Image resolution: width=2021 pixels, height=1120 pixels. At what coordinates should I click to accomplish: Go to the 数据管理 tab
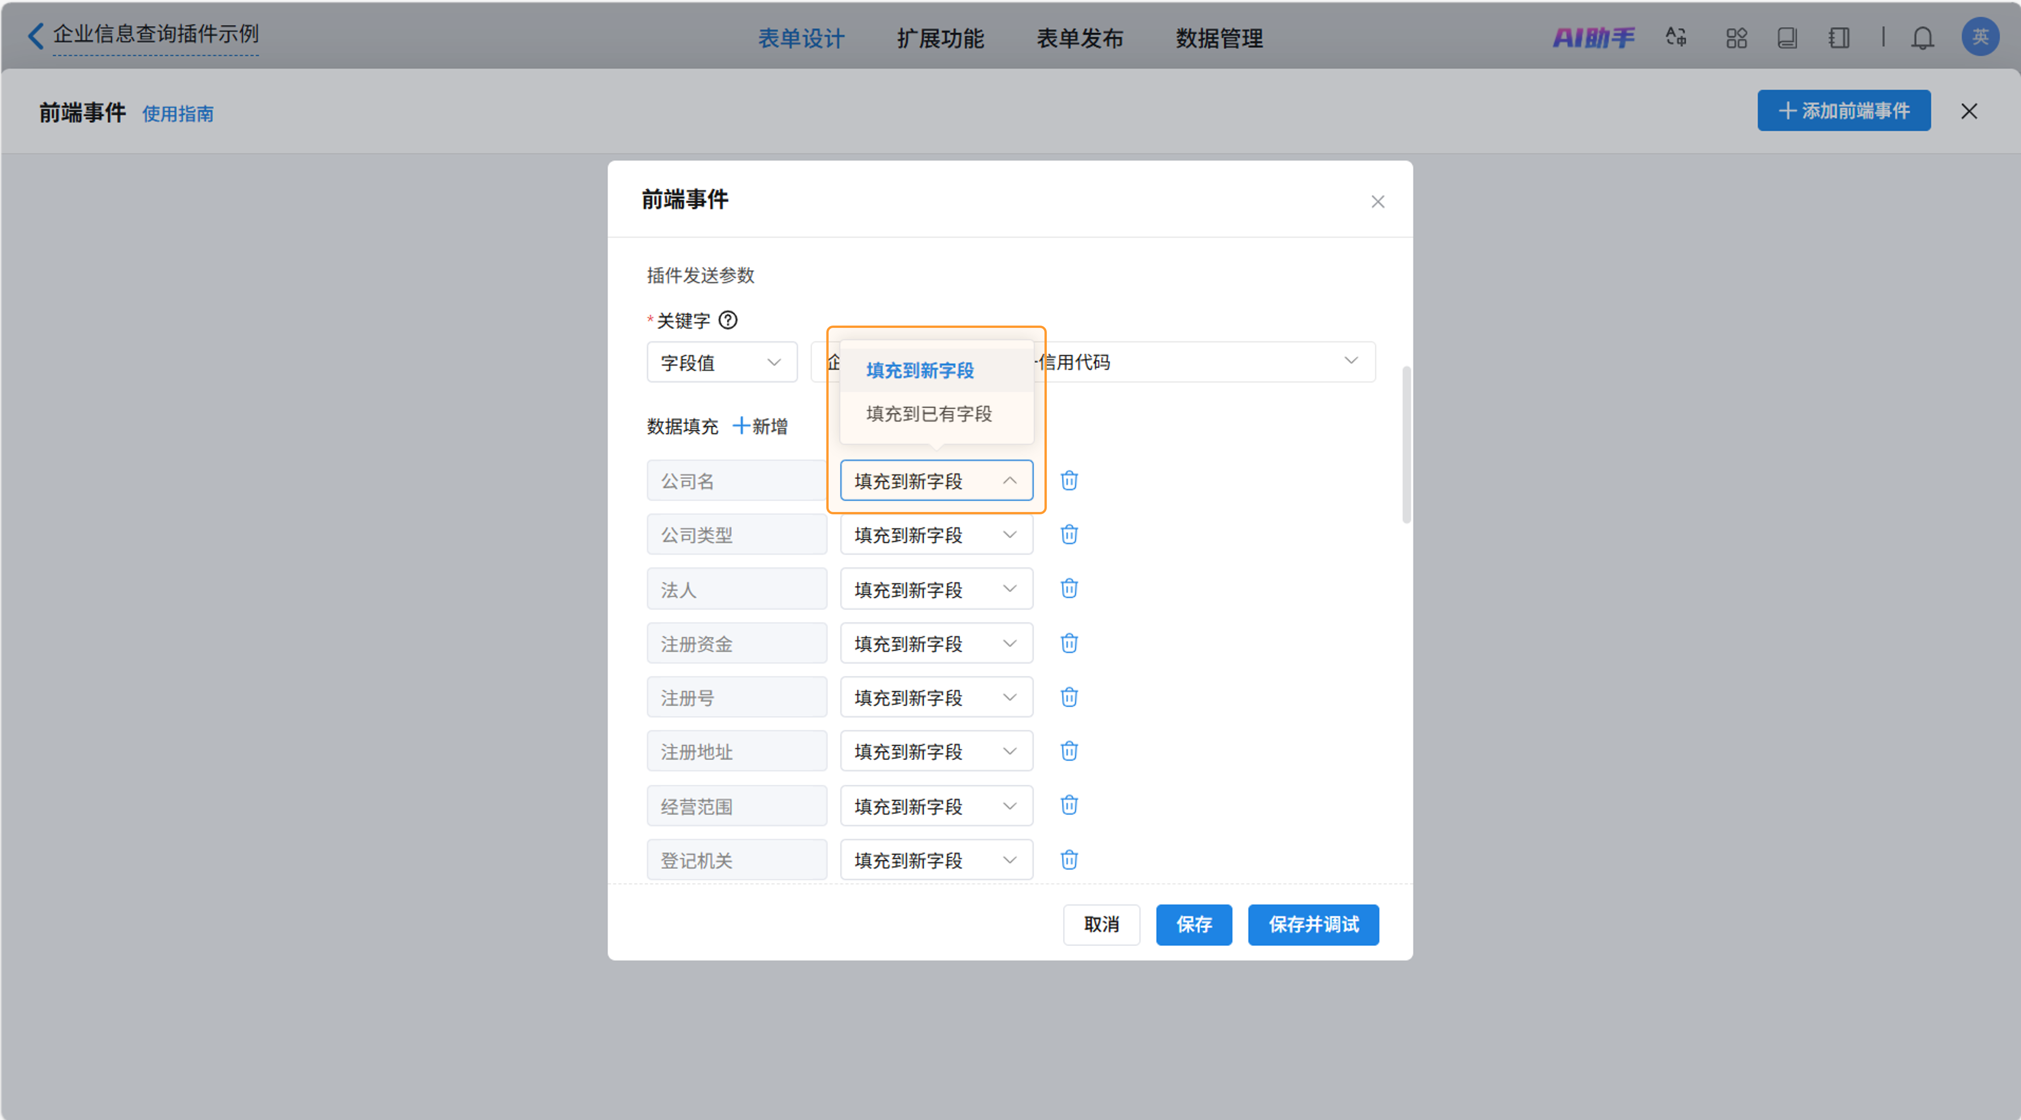click(x=1219, y=39)
